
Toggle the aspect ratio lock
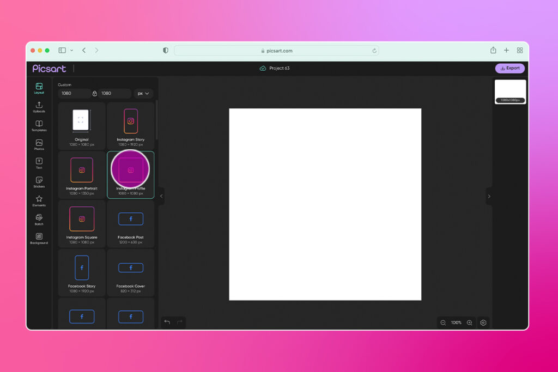click(x=96, y=93)
